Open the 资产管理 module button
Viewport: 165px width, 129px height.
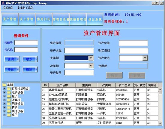pyautogui.click(x=10, y=19)
